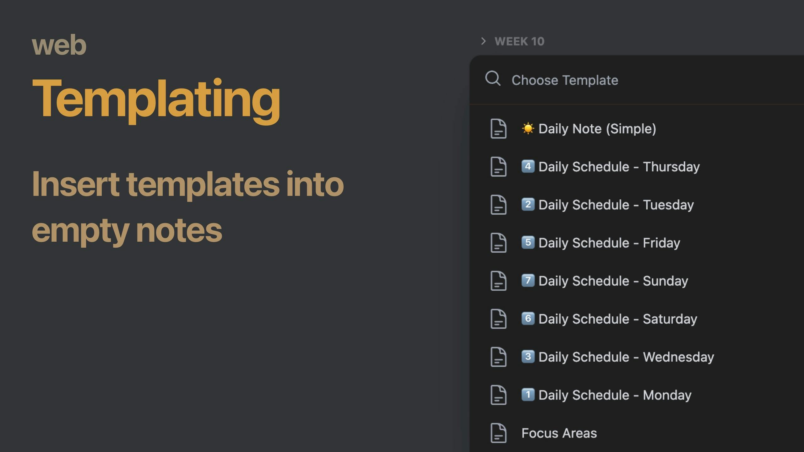Image resolution: width=804 pixels, height=452 pixels.
Task: Select Daily Schedule - Sunday entry
Action: 613,281
